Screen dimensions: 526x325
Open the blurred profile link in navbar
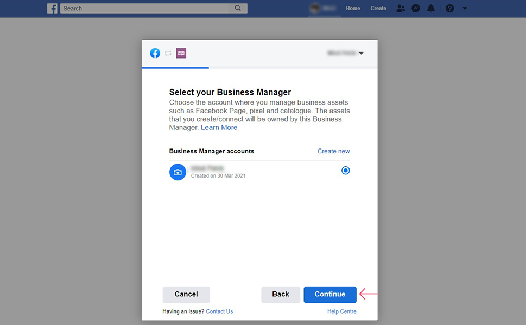[324, 8]
